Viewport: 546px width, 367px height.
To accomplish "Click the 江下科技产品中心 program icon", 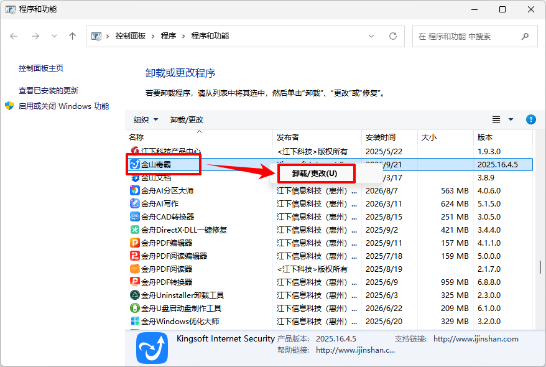I will pos(134,151).
